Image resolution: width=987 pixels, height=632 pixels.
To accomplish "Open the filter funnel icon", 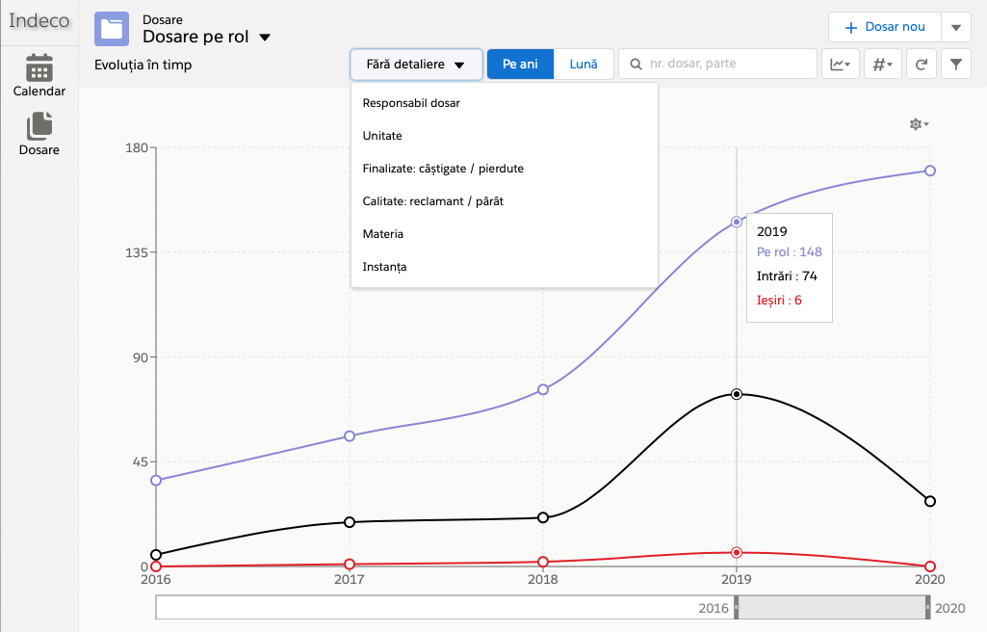I will 955,65.
